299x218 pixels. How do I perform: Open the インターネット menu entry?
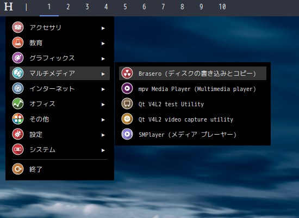60,88
